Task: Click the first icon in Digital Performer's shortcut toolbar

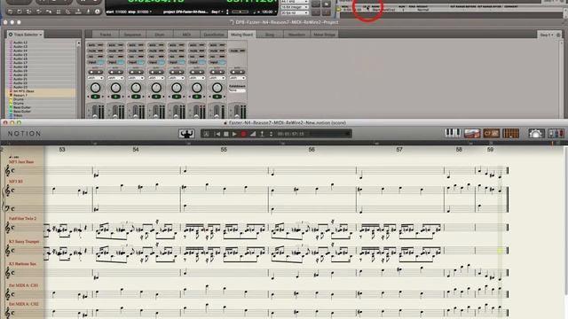Action: [10, 12]
